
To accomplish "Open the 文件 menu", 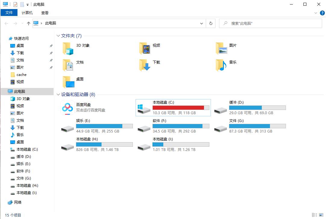I will pyautogui.click(x=9, y=13).
